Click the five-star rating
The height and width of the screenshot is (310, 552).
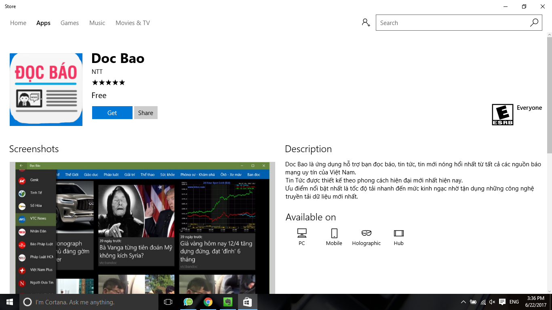click(108, 82)
